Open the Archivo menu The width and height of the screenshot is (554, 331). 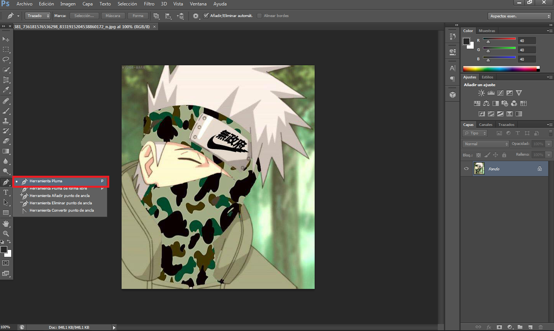[x=24, y=4]
